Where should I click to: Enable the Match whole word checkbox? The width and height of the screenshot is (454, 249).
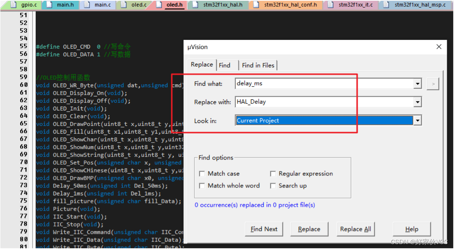coord(202,186)
